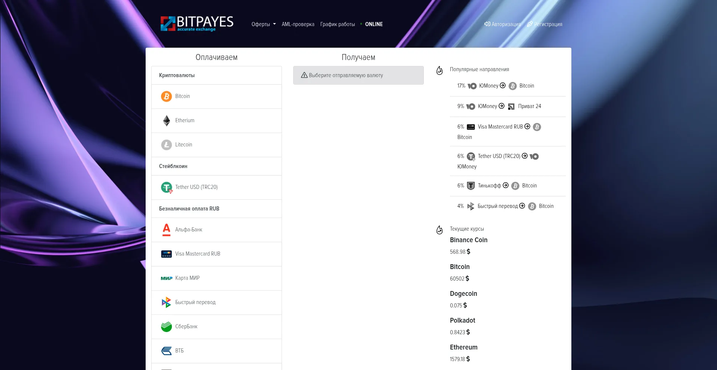Select the Visa Mastercard RUB card icon in Оплачиваем
717x370 pixels.
167,254
